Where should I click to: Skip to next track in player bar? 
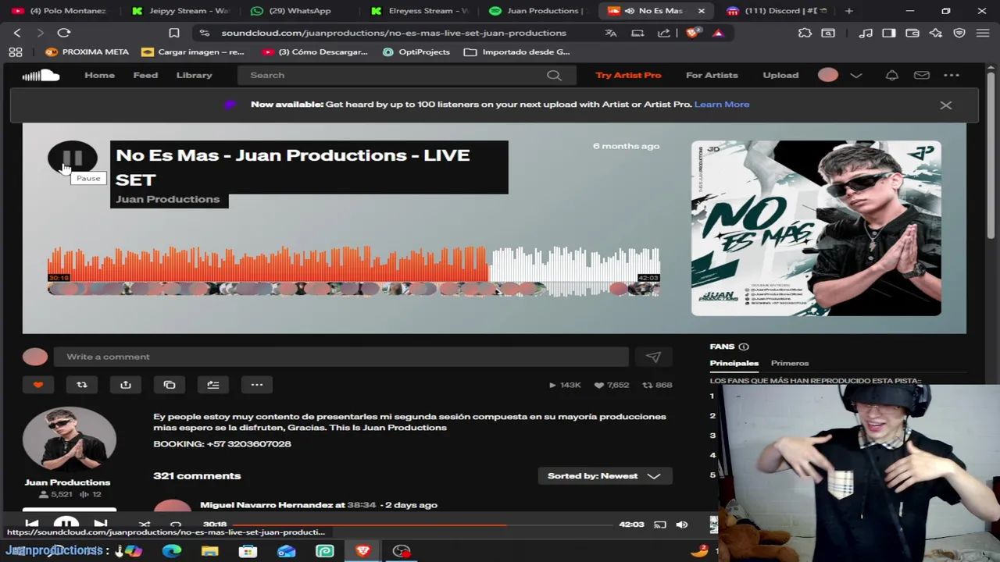(101, 524)
